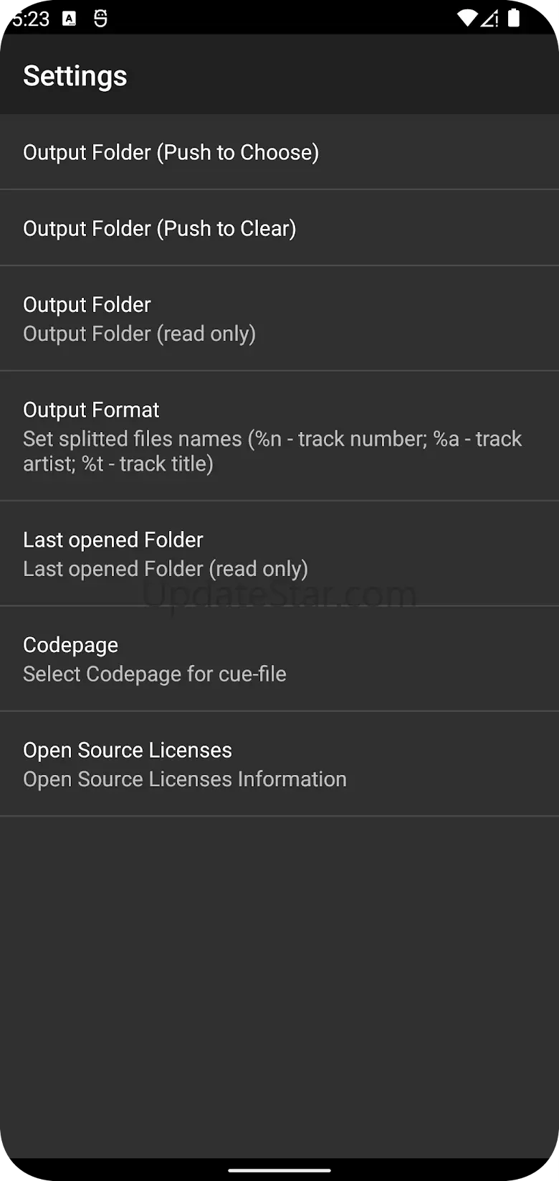This screenshot has height=1181, width=559.
Task: Tap the font 'A' status bar icon
Action: [x=70, y=19]
